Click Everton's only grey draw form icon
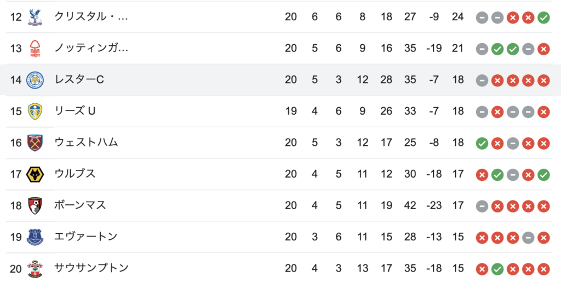 coord(528,237)
